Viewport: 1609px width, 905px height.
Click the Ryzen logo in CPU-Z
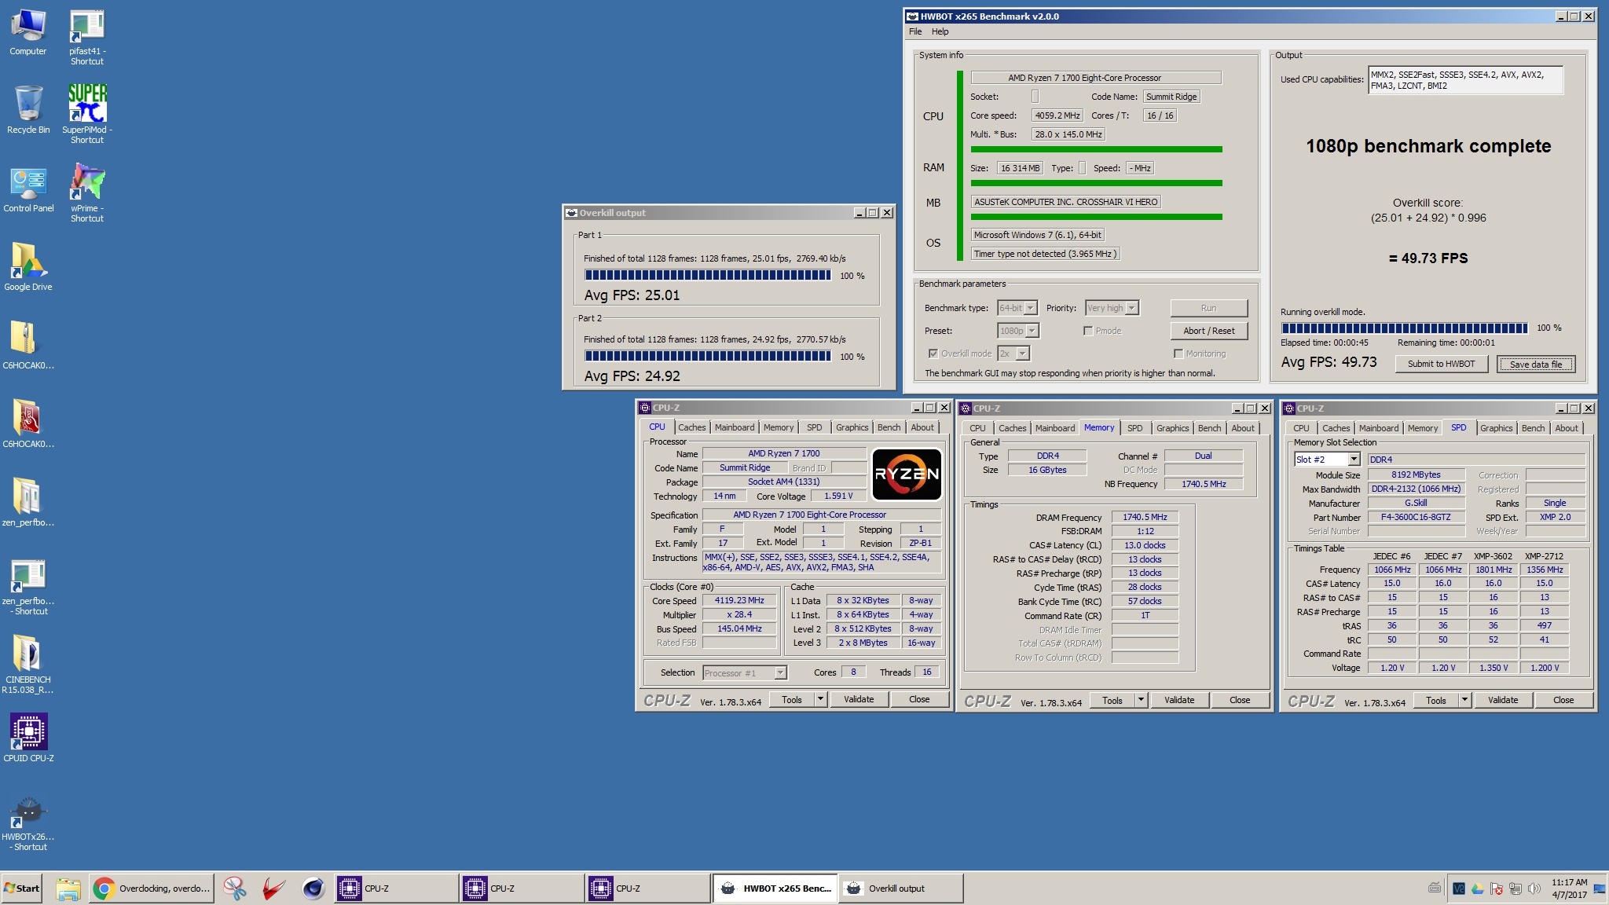pos(907,474)
